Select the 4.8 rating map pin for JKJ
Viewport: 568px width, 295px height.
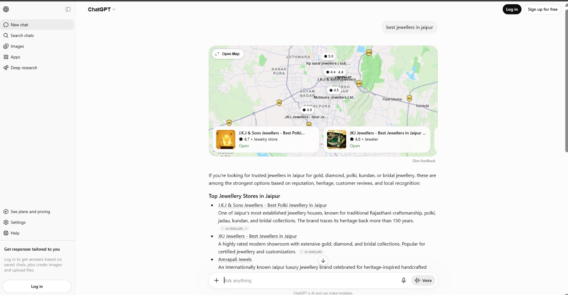point(307,110)
